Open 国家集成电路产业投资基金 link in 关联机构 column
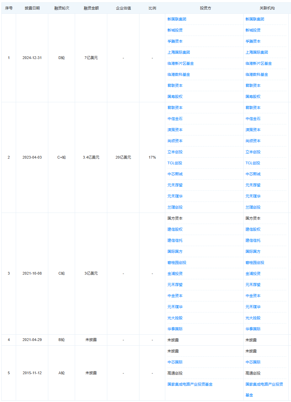Viewport: 291px width, 402px height. click(x=264, y=390)
